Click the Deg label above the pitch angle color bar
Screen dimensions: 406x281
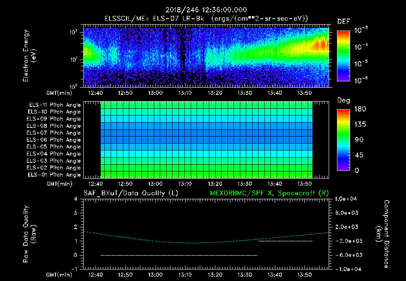[x=343, y=100]
